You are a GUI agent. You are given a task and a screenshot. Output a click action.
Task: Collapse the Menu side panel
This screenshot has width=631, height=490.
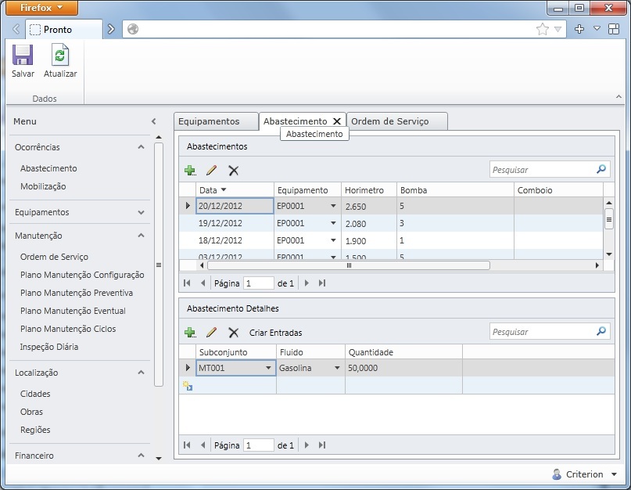[x=153, y=121]
